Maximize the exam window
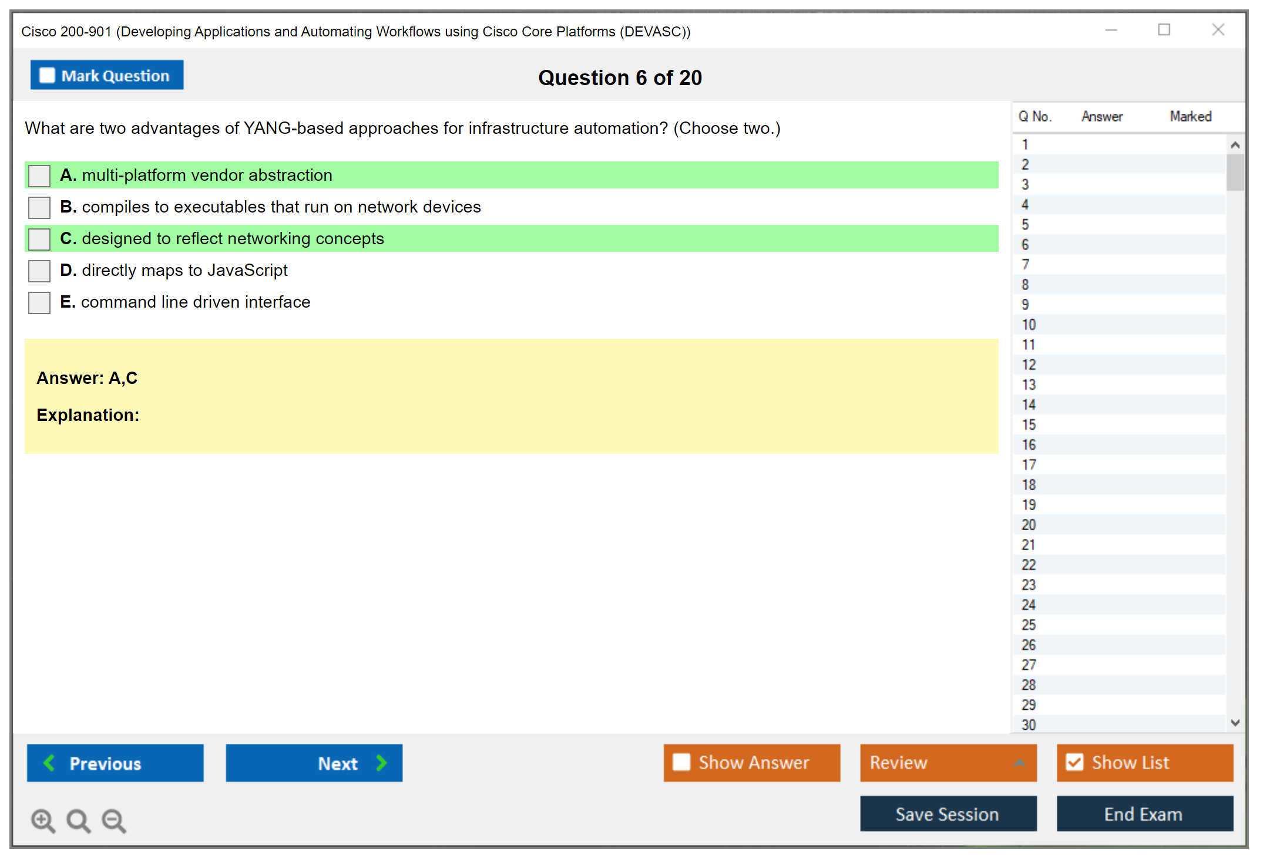 tap(1164, 30)
